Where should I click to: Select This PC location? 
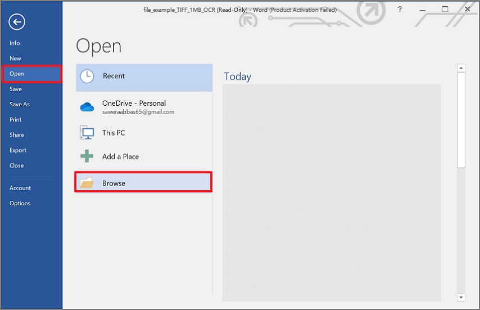click(144, 133)
